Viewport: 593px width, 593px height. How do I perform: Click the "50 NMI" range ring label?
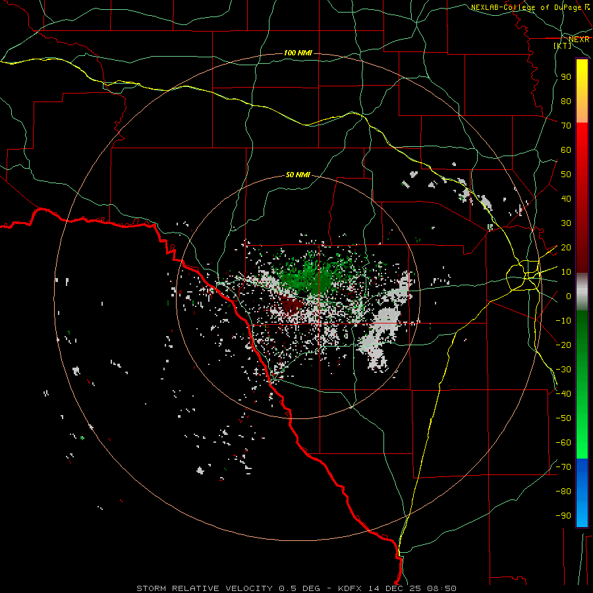pos(298,175)
